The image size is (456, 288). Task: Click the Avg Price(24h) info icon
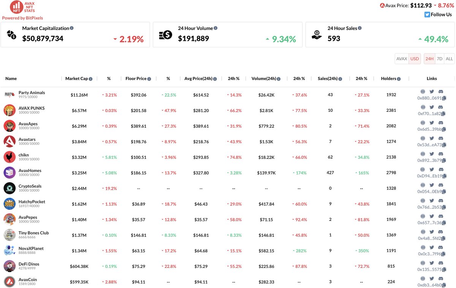pos(215,79)
